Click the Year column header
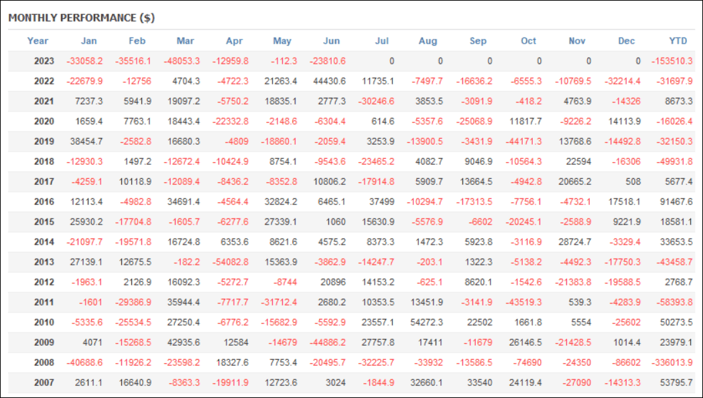Image resolution: width=703 pixels, height=398 pixels. click(x=38, y=41)
